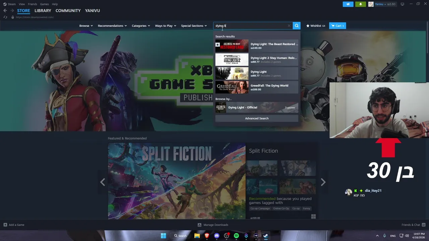Switch to Big Picture mode monitor icon
This screenshot has height=241, width=429.
point(402,4)
